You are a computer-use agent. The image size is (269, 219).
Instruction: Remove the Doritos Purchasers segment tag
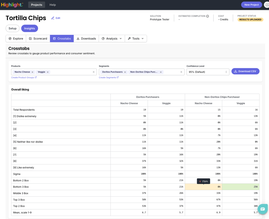click(125, 72)
